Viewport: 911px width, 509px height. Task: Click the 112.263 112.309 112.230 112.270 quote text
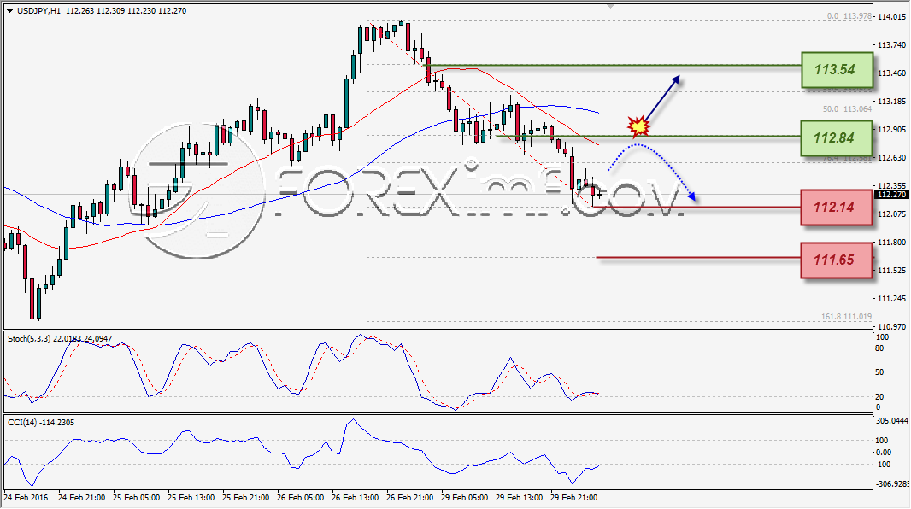coord(126,11)
